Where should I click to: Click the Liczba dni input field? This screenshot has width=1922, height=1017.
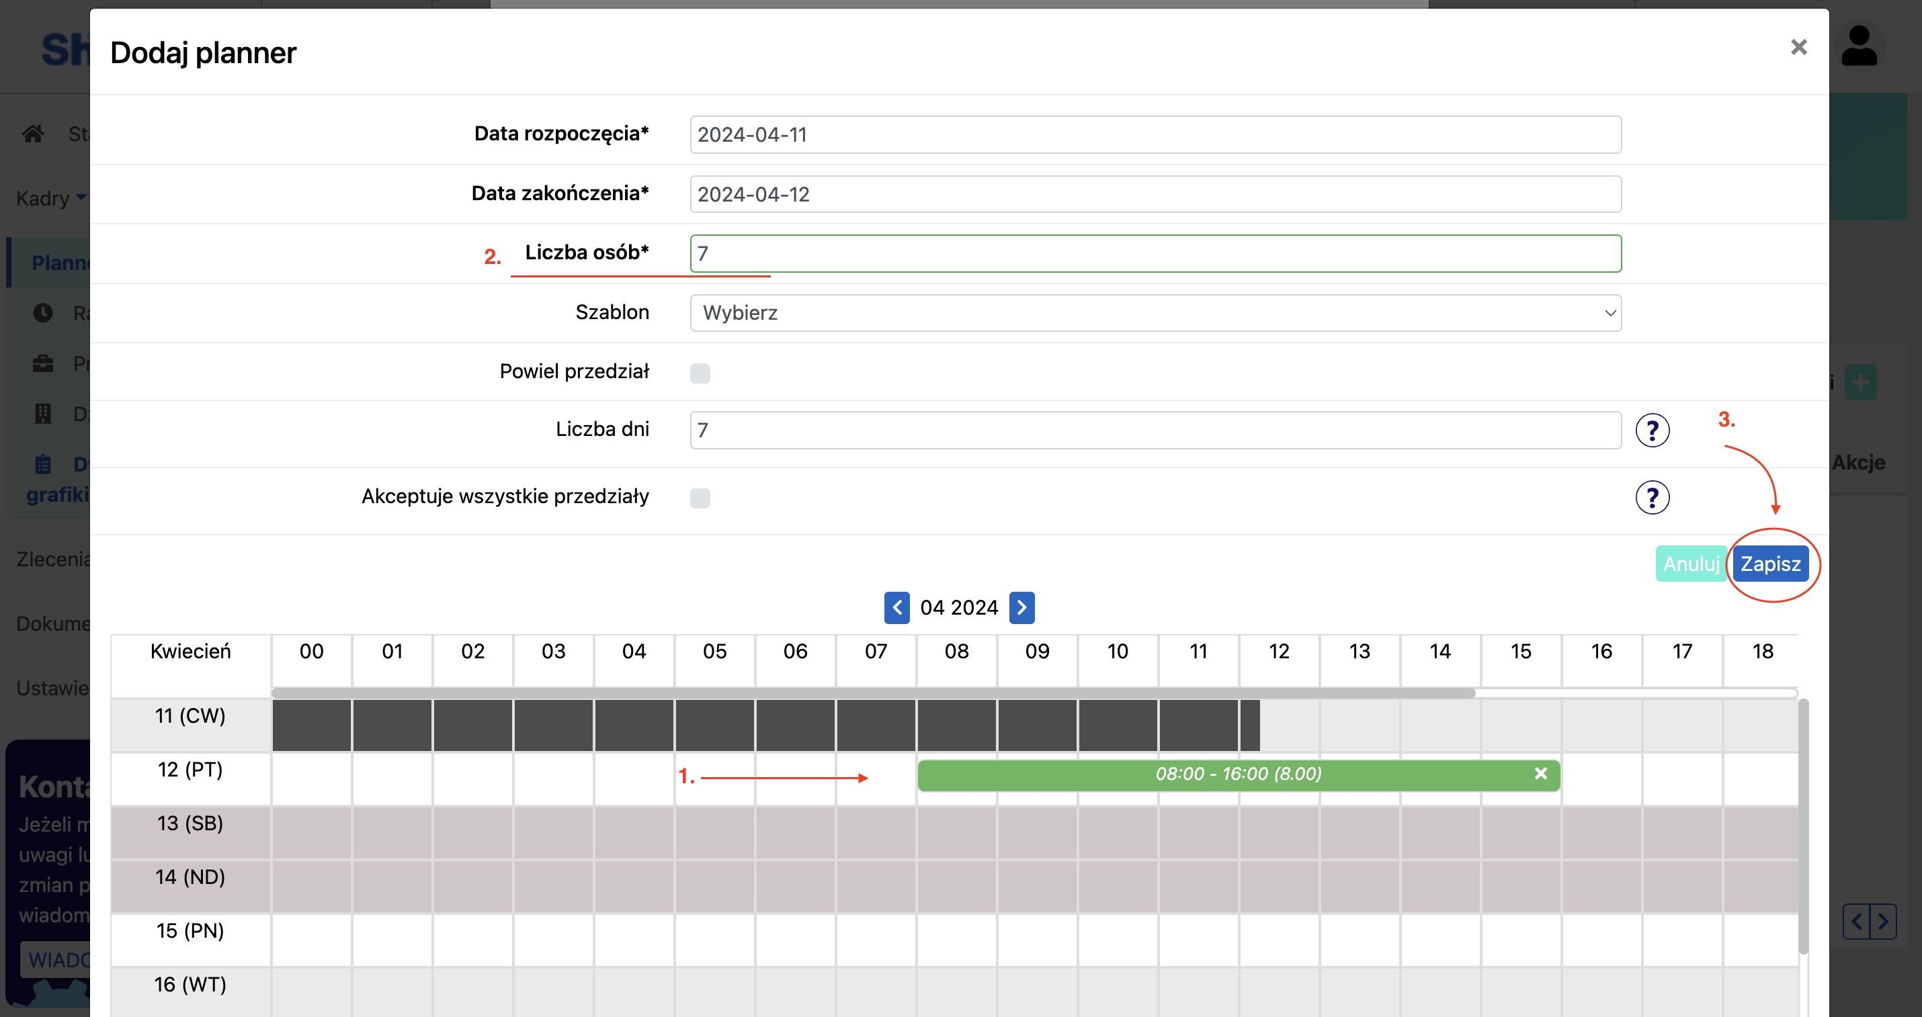coord(1155,430)
